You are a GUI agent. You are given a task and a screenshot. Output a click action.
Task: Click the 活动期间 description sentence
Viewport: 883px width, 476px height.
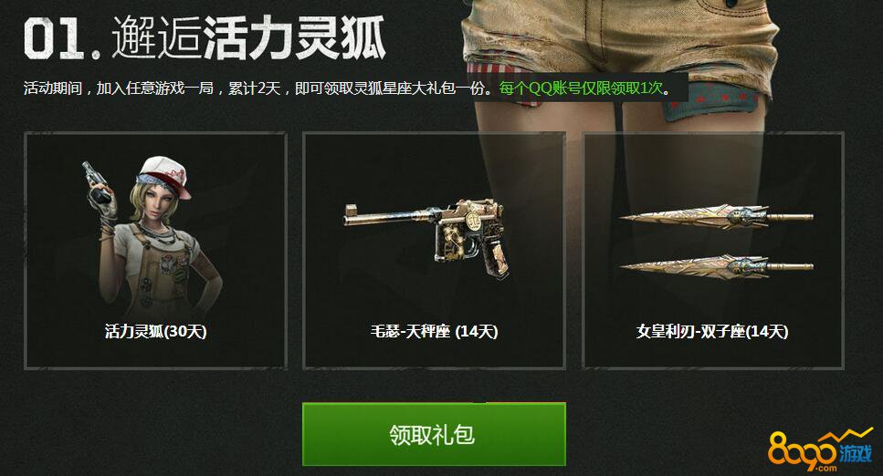click(x=258, y=88)
